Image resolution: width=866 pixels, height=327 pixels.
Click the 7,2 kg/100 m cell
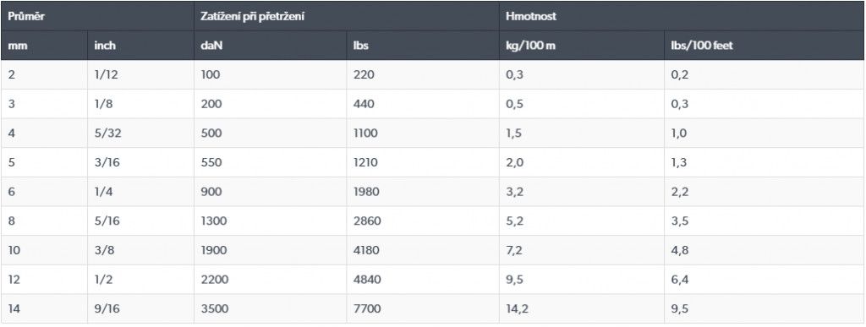coord(582,250)
